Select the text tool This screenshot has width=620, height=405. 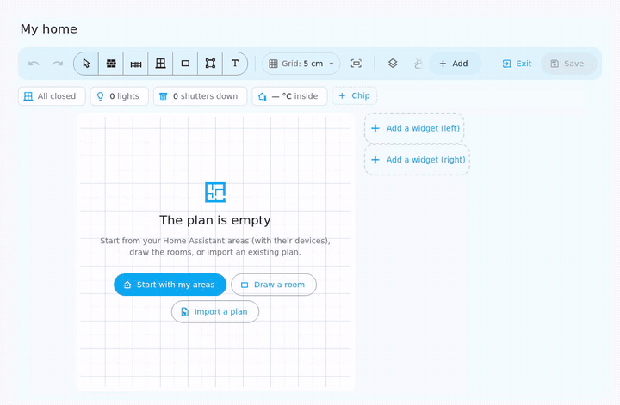pos(235,64)
